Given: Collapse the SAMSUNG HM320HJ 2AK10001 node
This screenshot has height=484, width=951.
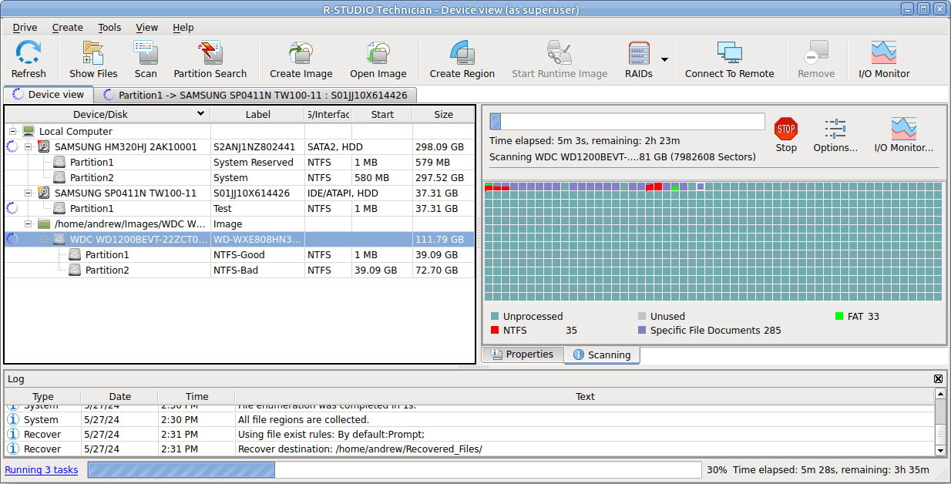Looking at the screenshot, I should click(x=28, y=146).
